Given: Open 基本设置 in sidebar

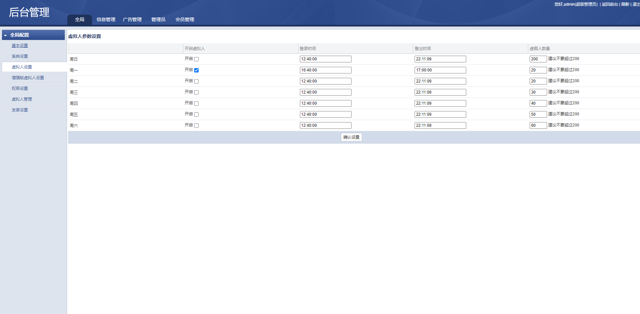Looking at the screenshot, I should click(x=20, y=46).
